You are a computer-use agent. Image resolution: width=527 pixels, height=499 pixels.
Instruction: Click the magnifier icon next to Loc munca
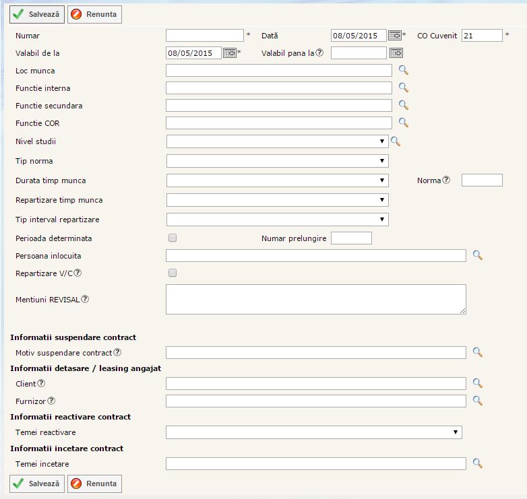(x=404, y=70)
